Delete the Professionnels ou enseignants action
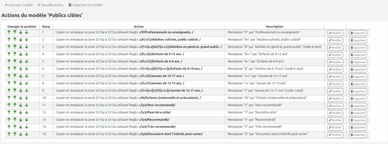Screen dimensions: 388x144 click(358, 33)
